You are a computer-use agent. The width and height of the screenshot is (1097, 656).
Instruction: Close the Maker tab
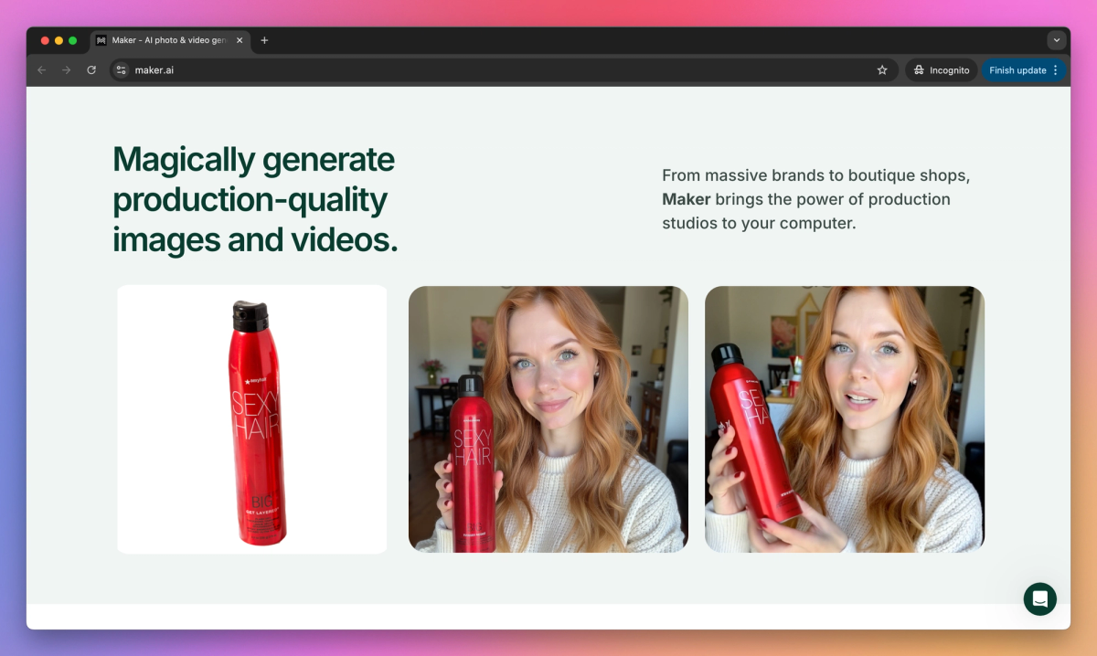tap(240, 40)
